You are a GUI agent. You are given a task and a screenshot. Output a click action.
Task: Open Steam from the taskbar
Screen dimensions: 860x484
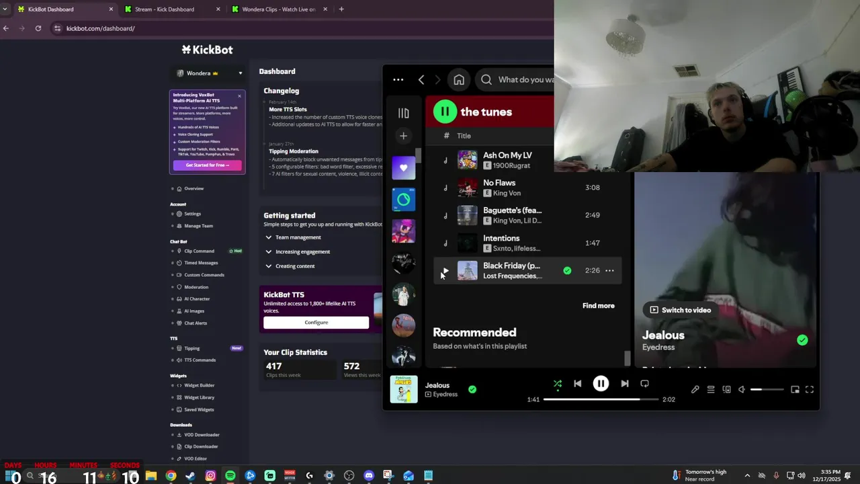pos(191,476)
